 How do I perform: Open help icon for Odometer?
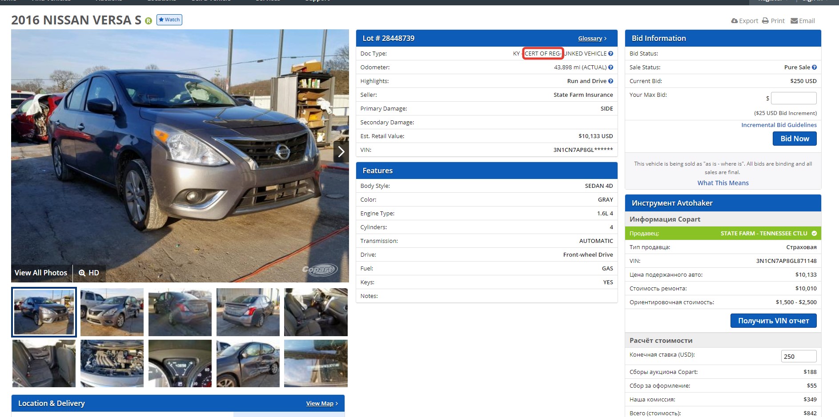611,67
